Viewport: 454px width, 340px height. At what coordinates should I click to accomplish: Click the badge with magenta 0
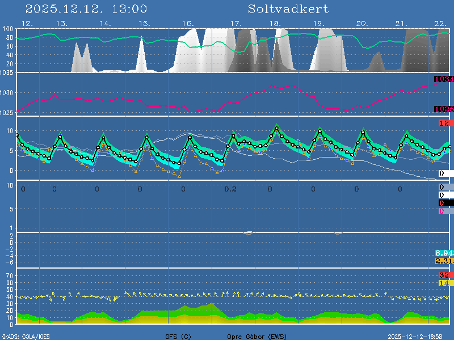443,211
